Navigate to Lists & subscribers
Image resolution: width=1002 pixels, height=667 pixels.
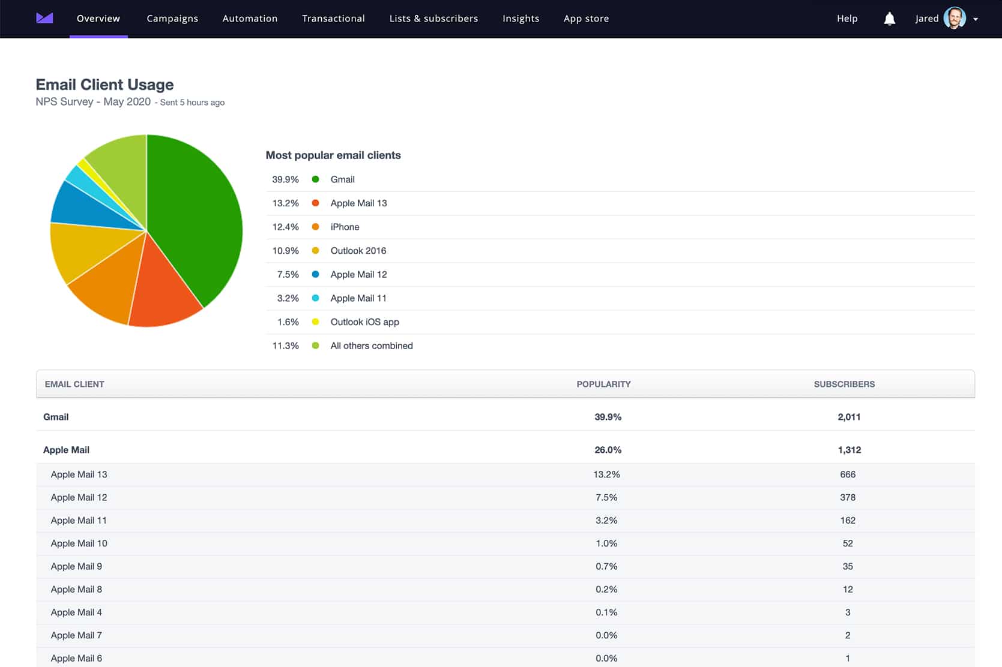point(433,18)
